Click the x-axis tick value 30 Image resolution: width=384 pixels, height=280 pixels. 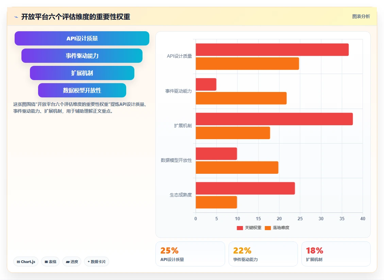[x=321, y=219]
